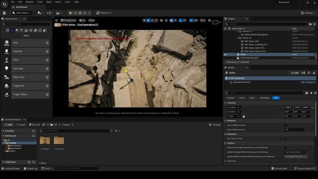This screenshot has width=318, height=179.
Task: Toggle favorites star filter in Details
Action: [x=311, y=93]
